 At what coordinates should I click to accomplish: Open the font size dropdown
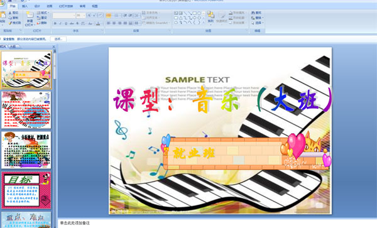(x=81, y=16)
